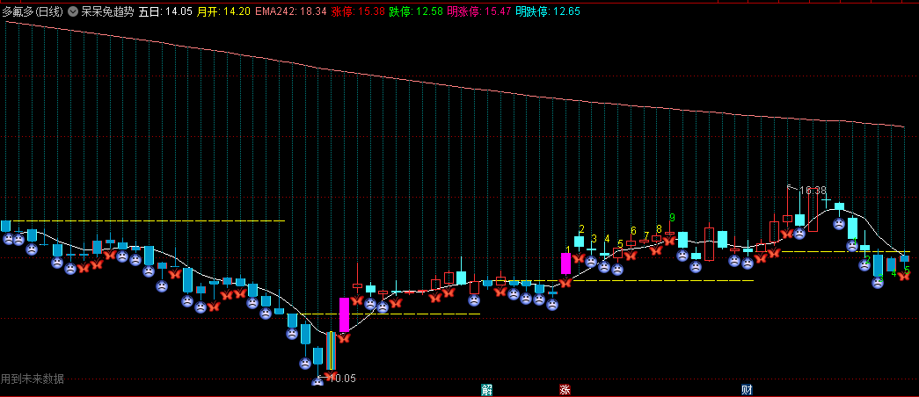Click the blue 财 event marker
The image size is (919, 397).
pyautogui.click(x=747, y=390)
